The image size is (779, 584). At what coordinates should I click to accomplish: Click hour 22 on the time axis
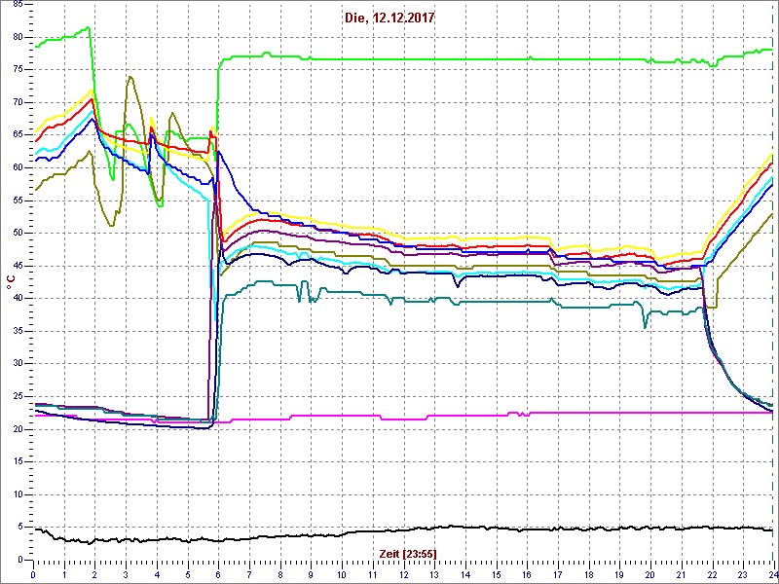point(712,573)
